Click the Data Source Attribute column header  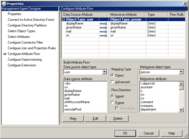pyautogui.click(x=80, y=15)
